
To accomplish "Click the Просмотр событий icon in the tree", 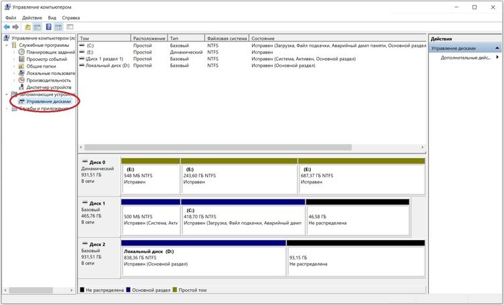I will click(x=21, y=59).
